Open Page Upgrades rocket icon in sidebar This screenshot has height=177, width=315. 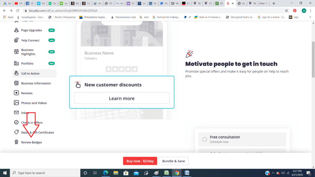pyautogui.click(x=16, y=30)
